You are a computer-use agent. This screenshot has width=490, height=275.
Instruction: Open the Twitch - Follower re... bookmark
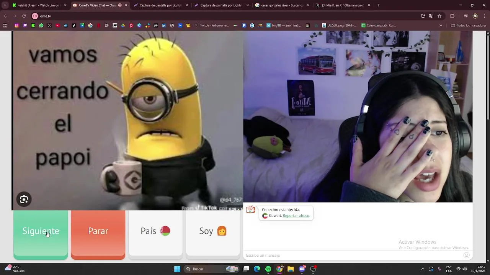point(211,26)
